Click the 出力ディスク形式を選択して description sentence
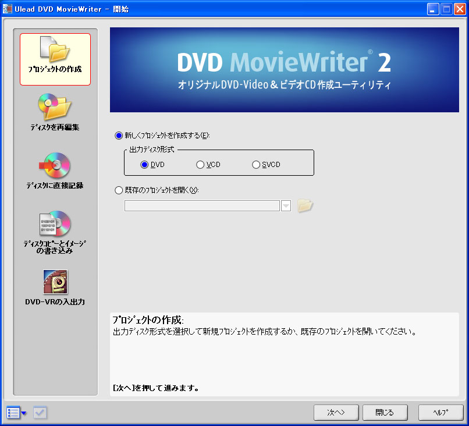 tap(265, 332)
